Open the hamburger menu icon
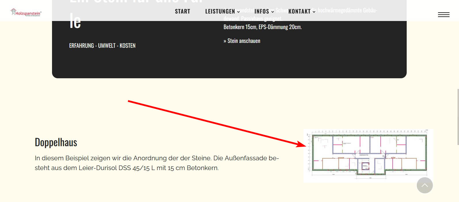The image size is (459, 202). [x=443, y=15]
